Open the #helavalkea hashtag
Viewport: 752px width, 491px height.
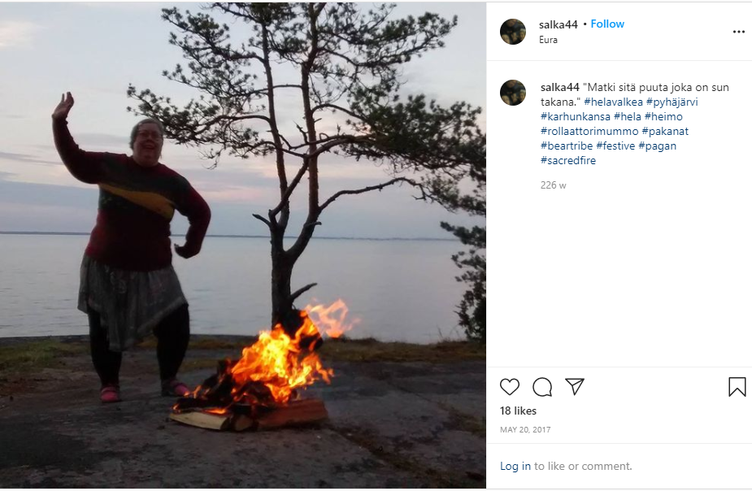pyautogui.click(x=613, y=102)
